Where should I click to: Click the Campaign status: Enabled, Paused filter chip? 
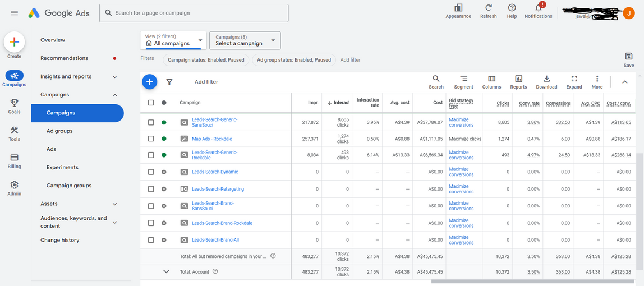click(206, 60)
